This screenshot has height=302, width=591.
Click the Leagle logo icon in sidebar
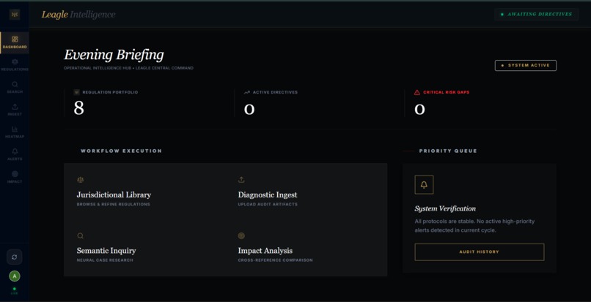pyautogui.click(x=15, y=15)
